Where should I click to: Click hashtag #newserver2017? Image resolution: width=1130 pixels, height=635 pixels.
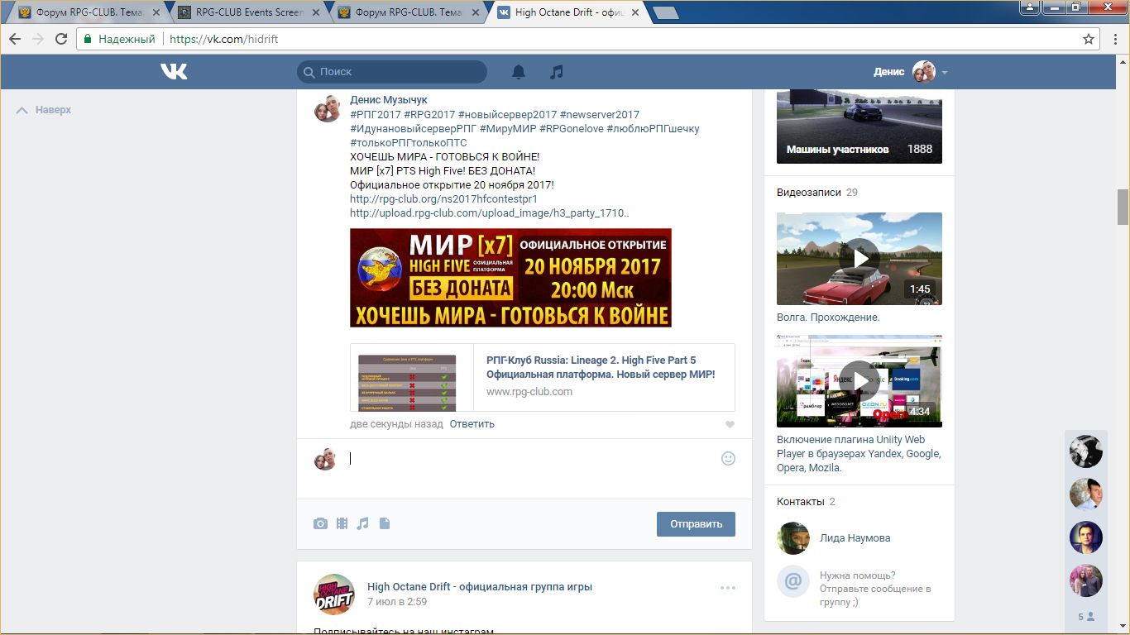click(599, 115)
